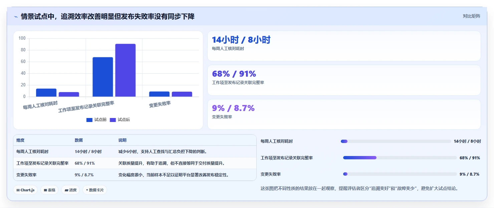Click the tallest 试点后 bar at 91
The height and width of the screenshot is (208, 494).
coord(126,70)
